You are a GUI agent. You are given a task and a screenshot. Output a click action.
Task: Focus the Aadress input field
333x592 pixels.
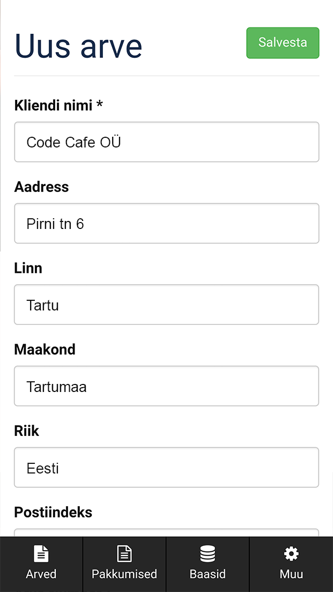pyautogui.click(x=166, y=224)
